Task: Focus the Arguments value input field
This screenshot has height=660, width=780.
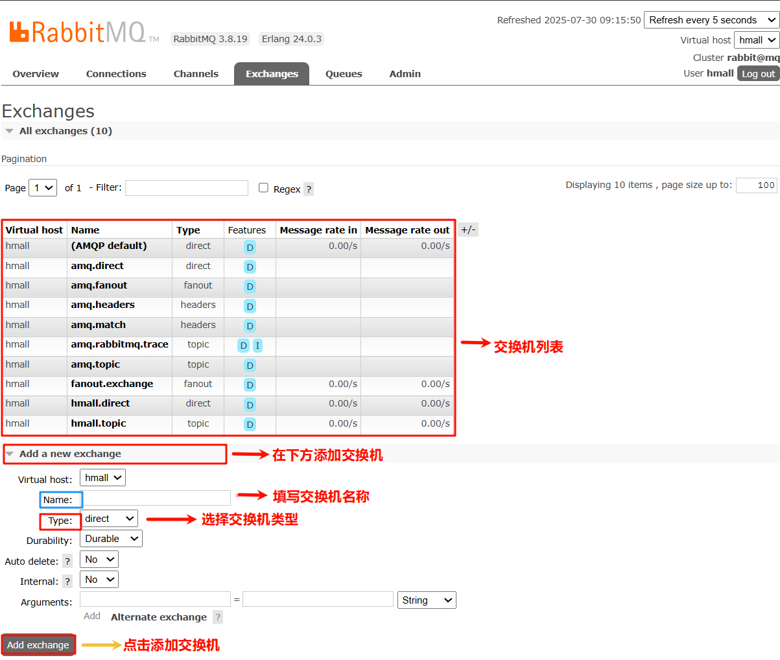Action: click(318, 599)
